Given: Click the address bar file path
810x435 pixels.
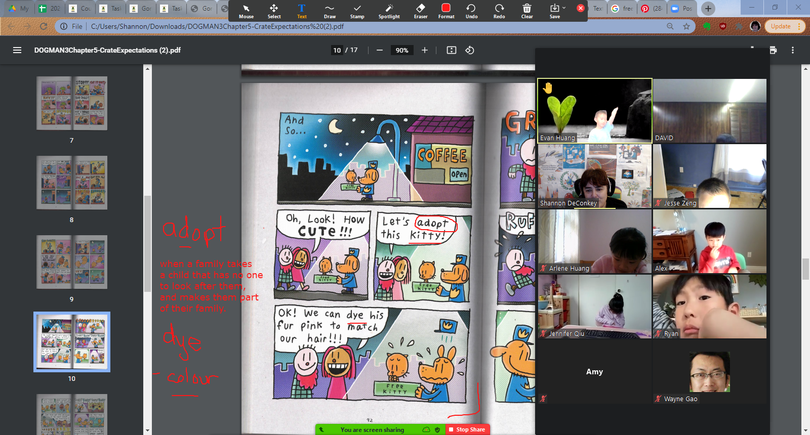Looking at the screenshot, I should [217, 26].
